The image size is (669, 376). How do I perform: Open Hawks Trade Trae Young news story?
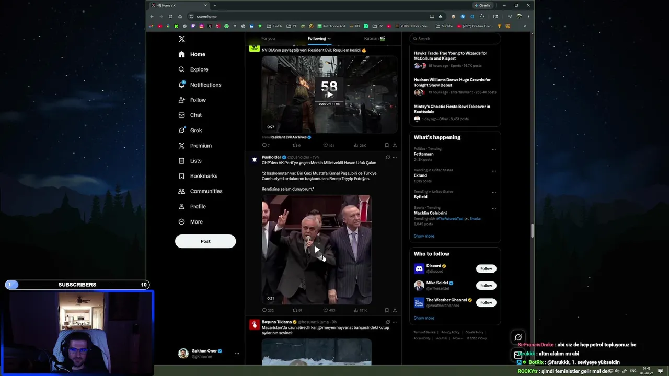[x=455, y=60]
